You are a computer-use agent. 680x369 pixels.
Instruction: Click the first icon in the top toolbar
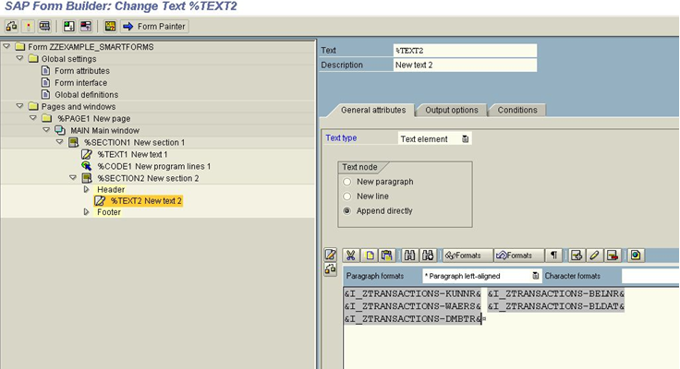(x=11, y=27)
